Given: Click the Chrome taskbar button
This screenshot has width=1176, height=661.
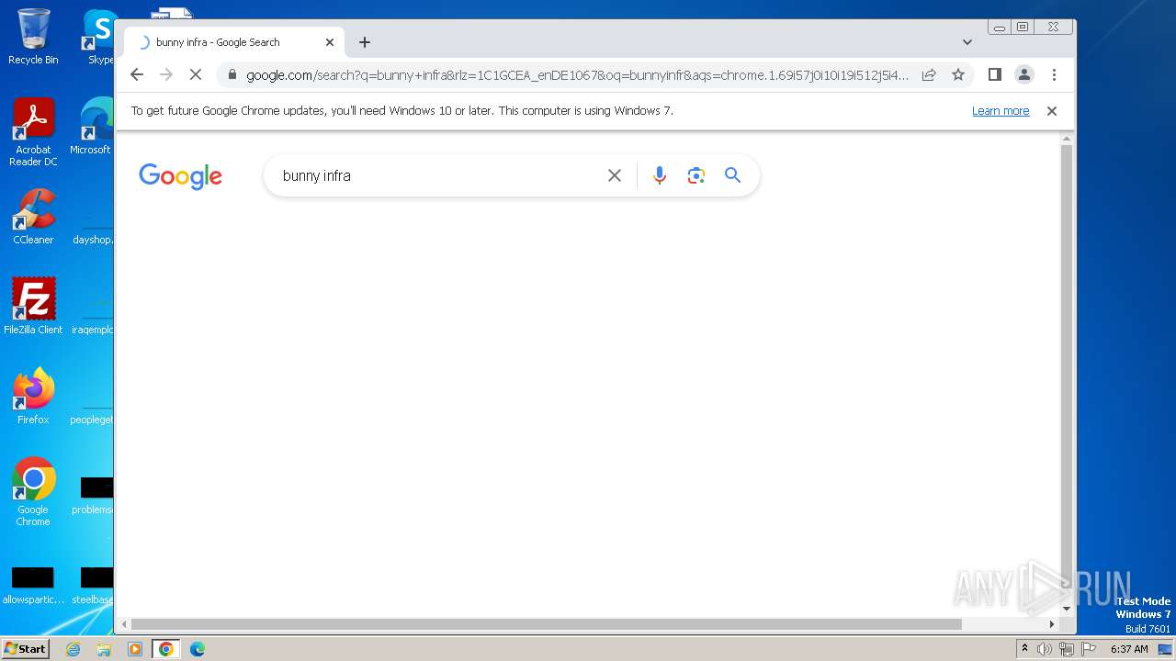Looking at the screenshot, I should point(166,649).
